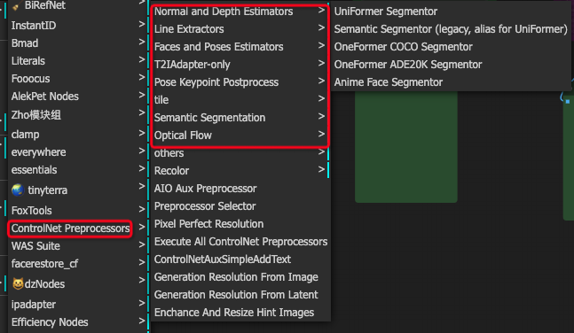Click the arrow beside T2IAdapter-only
The height and width of the screenshot is (333, 574).
(321, 63)
